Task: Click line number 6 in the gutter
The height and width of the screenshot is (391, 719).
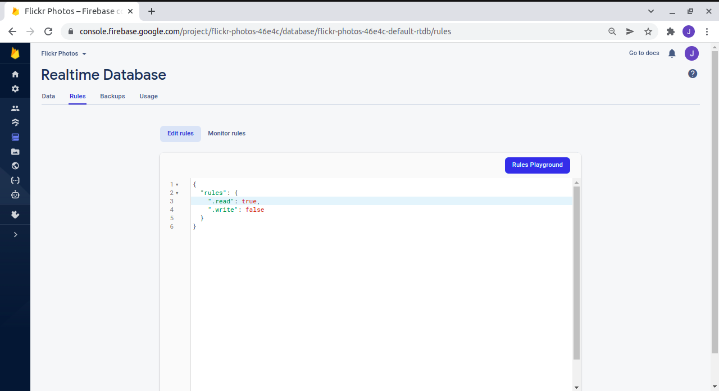Action: (x=171, y=226)
